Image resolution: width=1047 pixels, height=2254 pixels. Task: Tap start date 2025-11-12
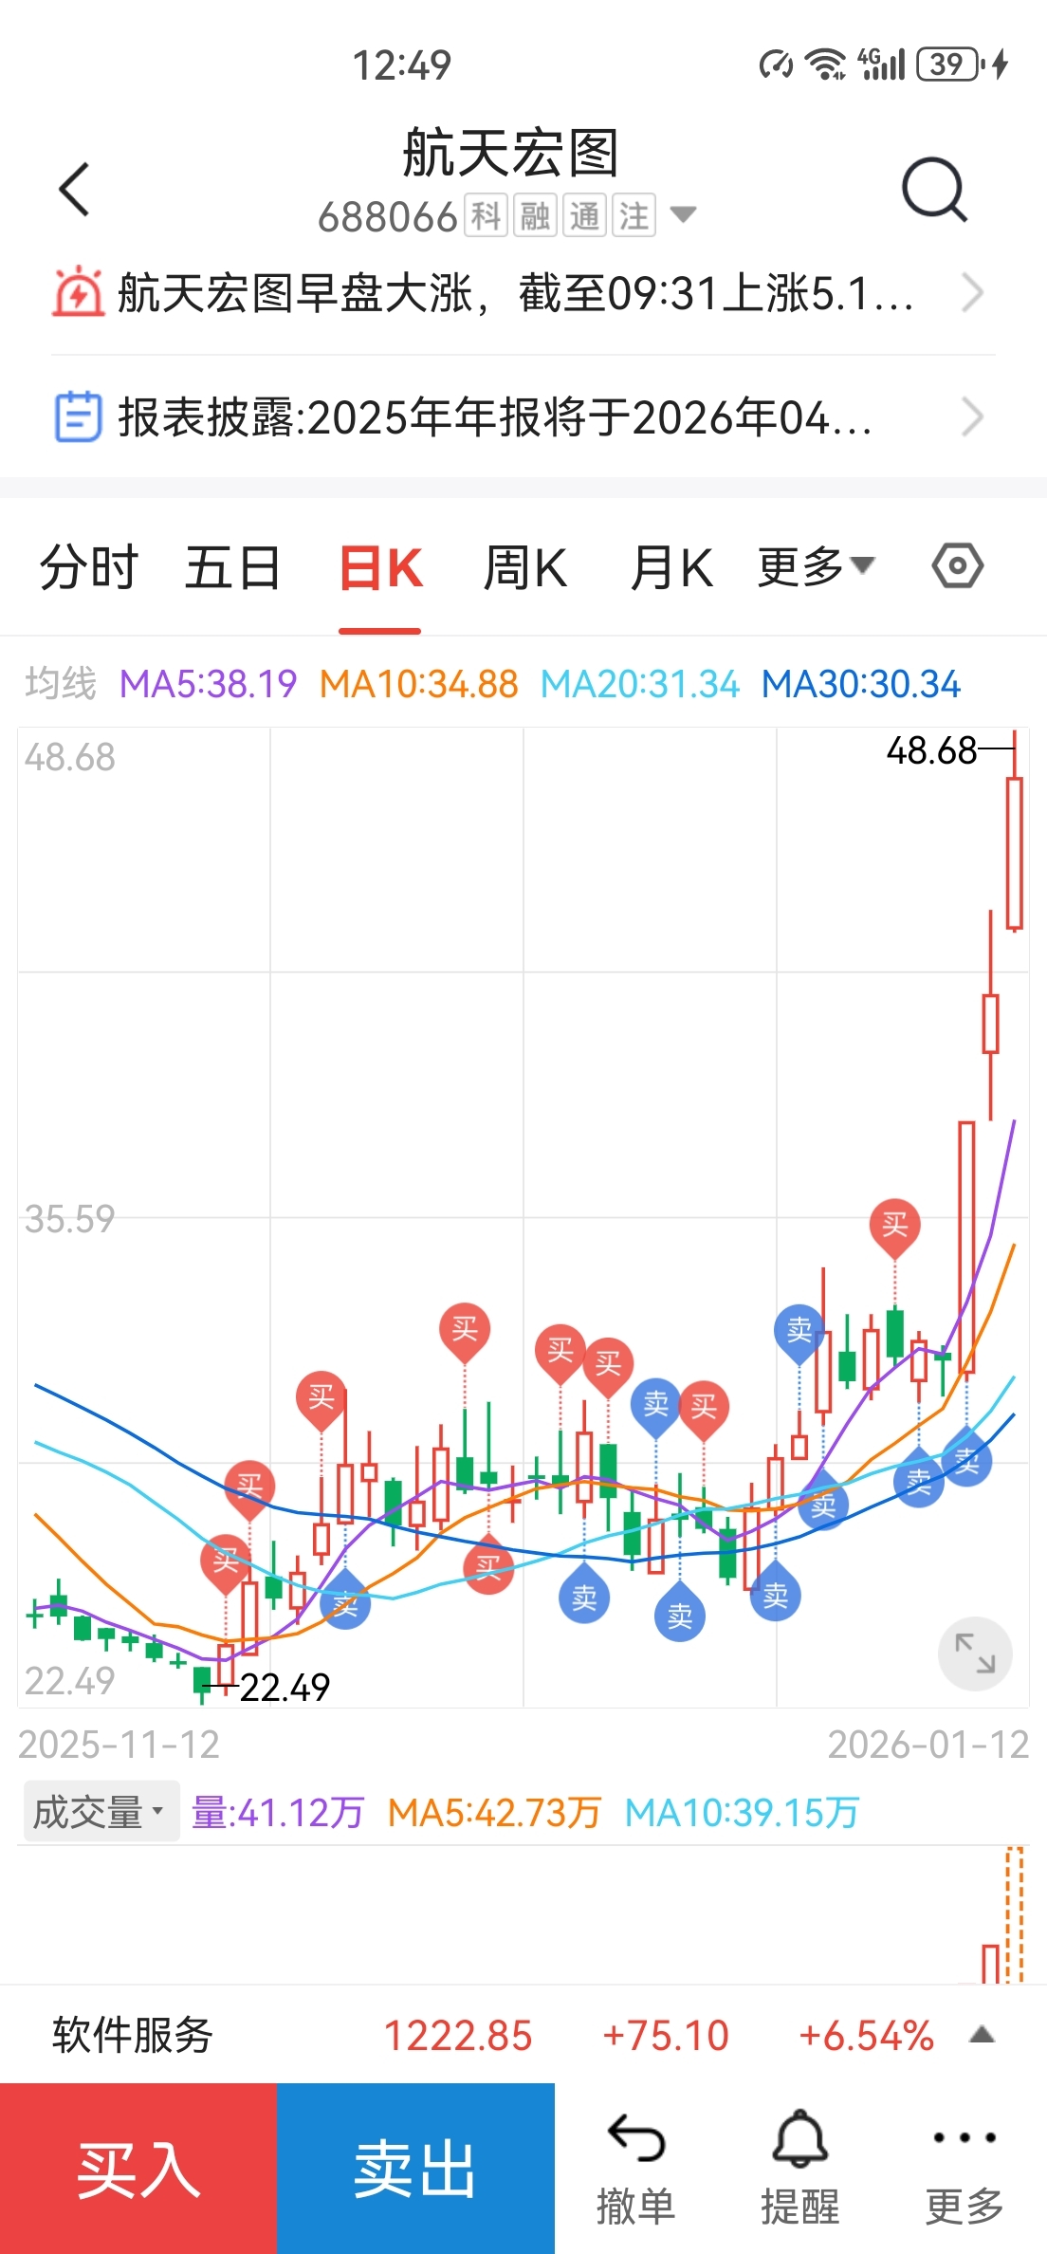point(119,1744)
